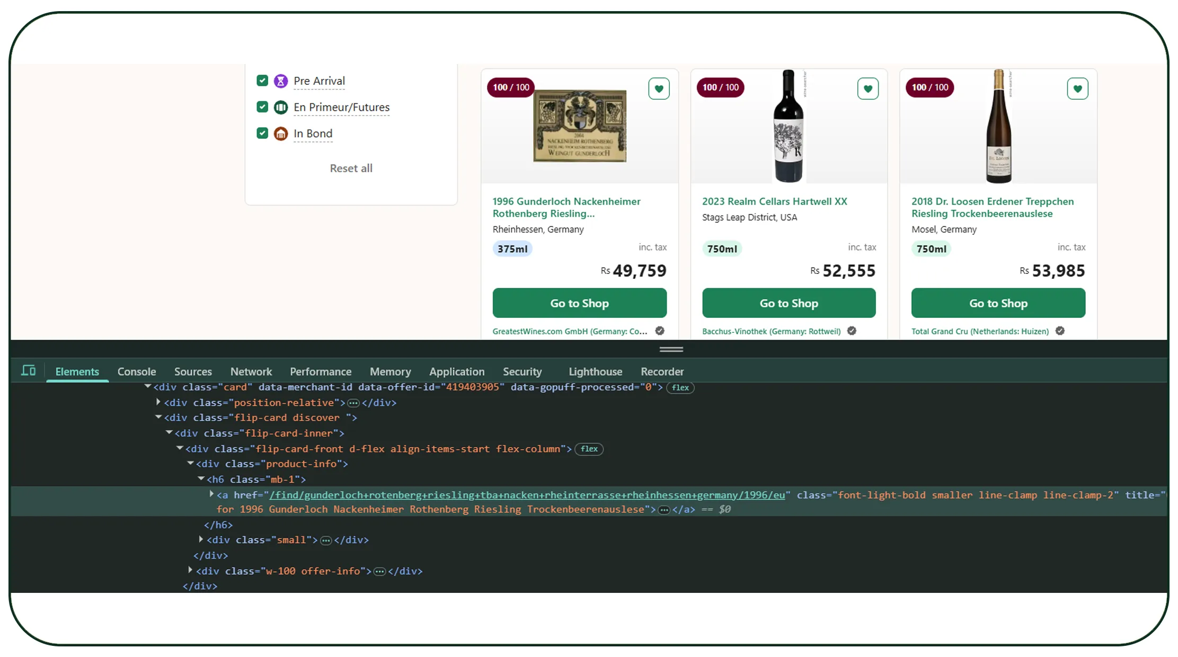Open the Network tab

coord(251,371)
